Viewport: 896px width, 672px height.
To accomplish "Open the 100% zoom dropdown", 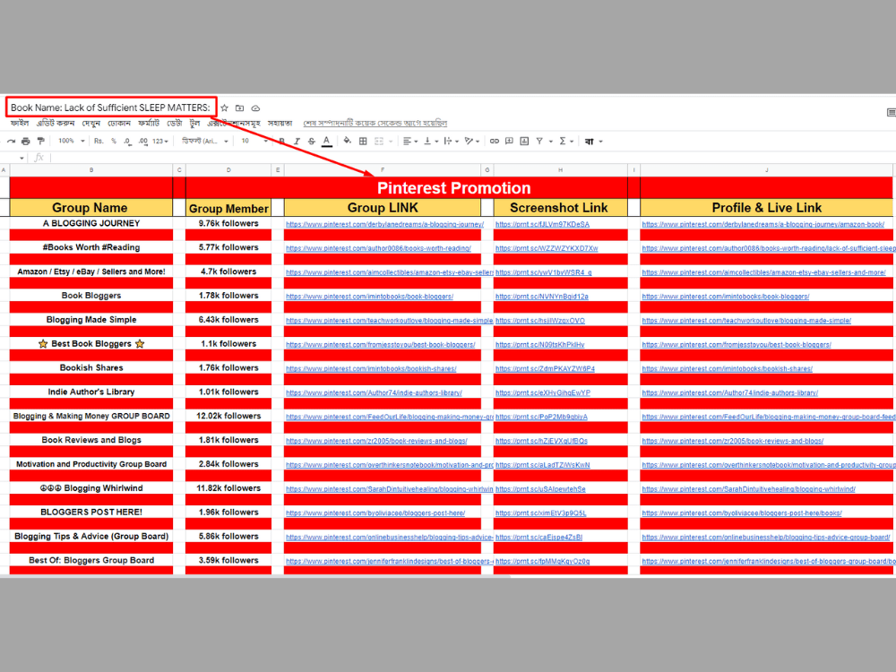I will tap(72, 142).
